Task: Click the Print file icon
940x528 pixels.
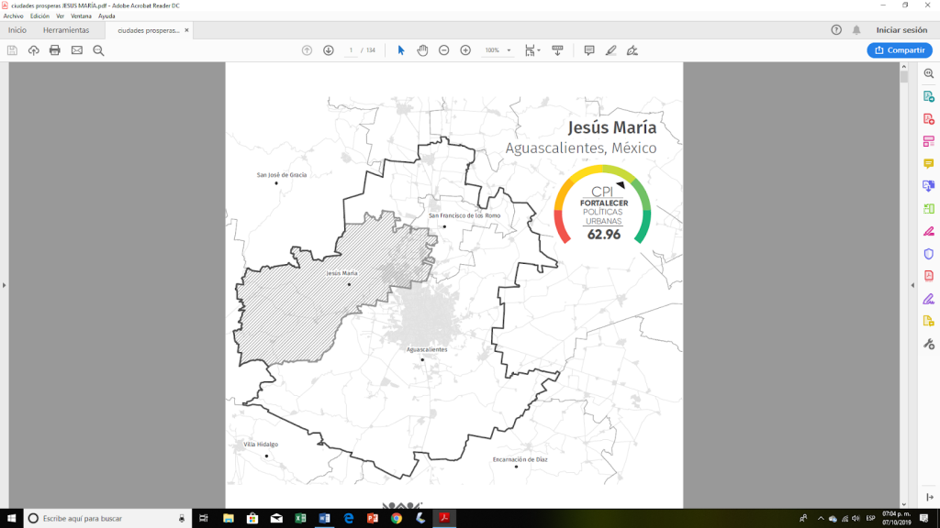Action: coord(55,50)
